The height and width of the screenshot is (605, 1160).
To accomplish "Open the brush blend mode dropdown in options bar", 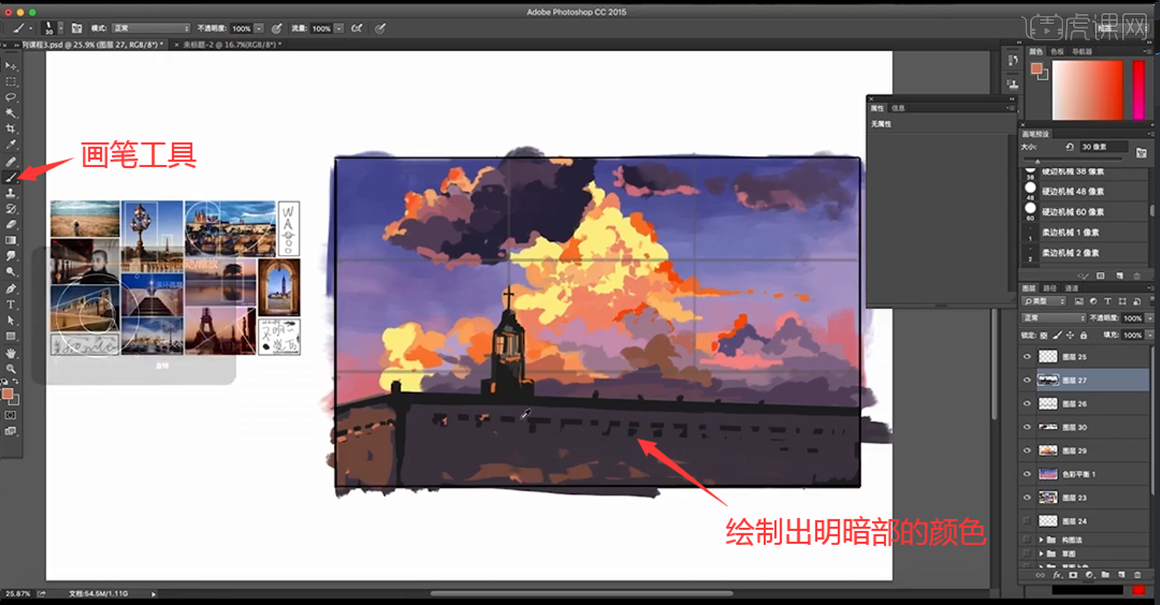I will click(x=151, y=28).
